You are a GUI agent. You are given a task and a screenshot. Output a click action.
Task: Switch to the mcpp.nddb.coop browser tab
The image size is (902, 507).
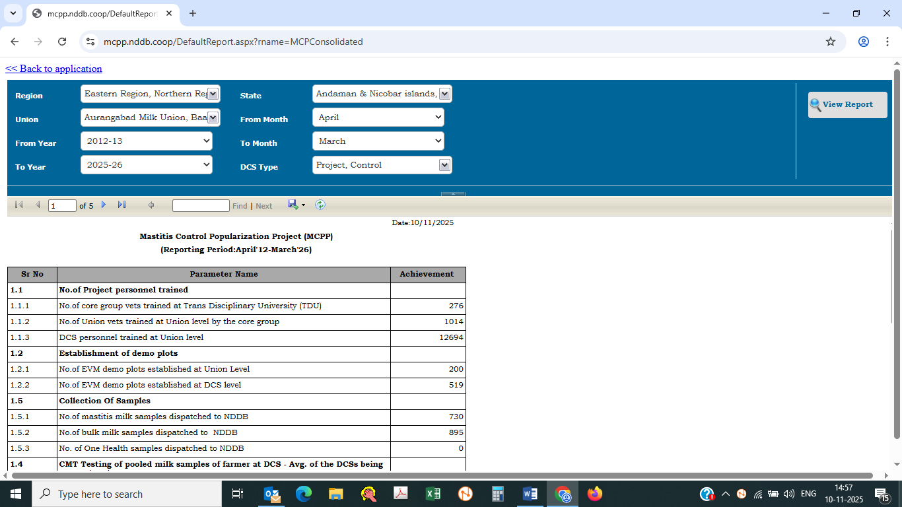point(99,13)
